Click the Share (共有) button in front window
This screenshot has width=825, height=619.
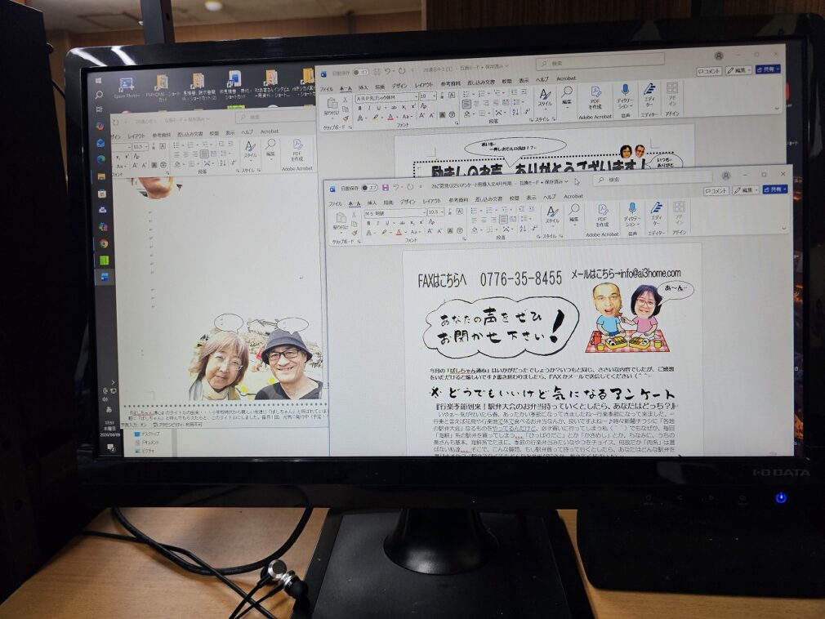pos(774,189)
